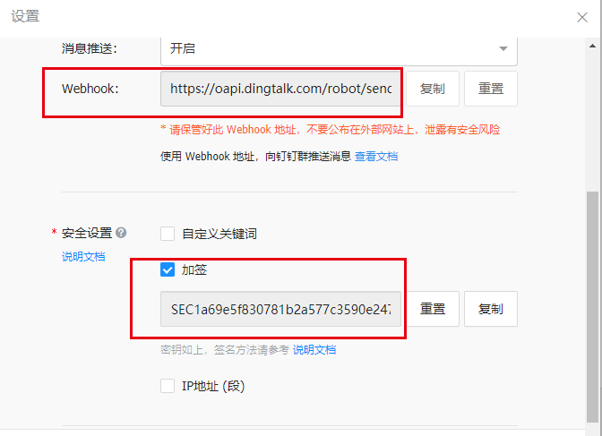602x436 pixels.
Task: Click the help question mark beside 安全设置
Action: click(x=121, y=233)
